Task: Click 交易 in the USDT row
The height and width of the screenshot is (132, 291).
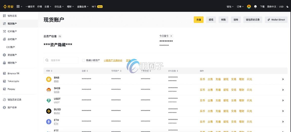Action: coord(234,100)
